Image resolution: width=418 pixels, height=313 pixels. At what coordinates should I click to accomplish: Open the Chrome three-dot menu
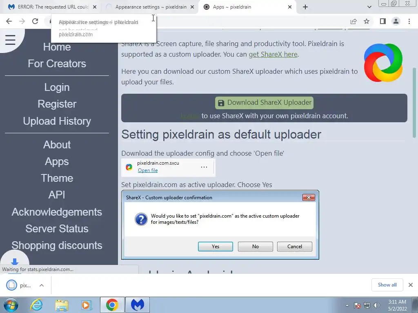(409, 21)
